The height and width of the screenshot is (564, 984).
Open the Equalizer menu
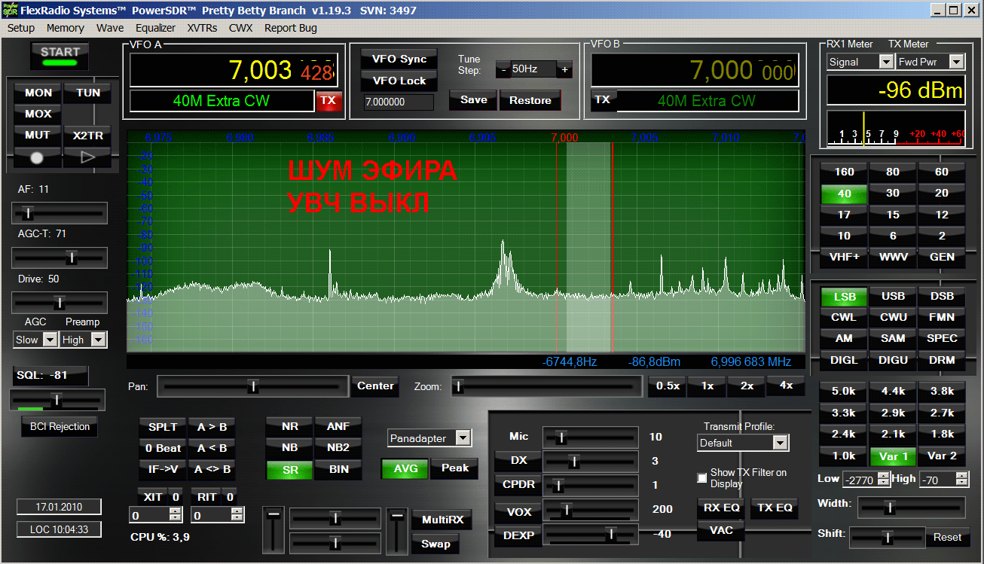click(155, 28)
